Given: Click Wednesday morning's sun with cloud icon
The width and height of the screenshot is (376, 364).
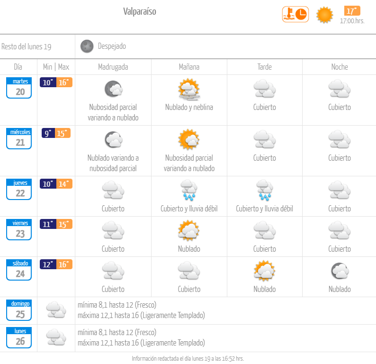Looking at the screenshot, I should tap(189, 139).
